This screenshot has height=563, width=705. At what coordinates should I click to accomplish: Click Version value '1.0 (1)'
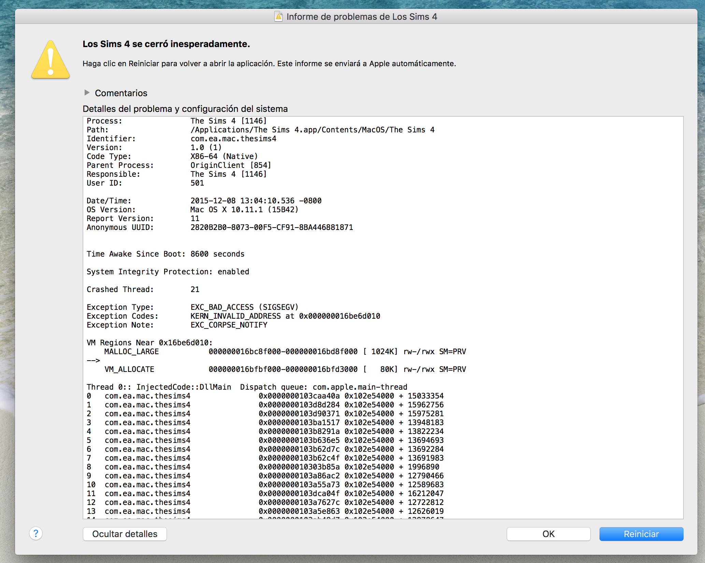[x=206, y=147]
